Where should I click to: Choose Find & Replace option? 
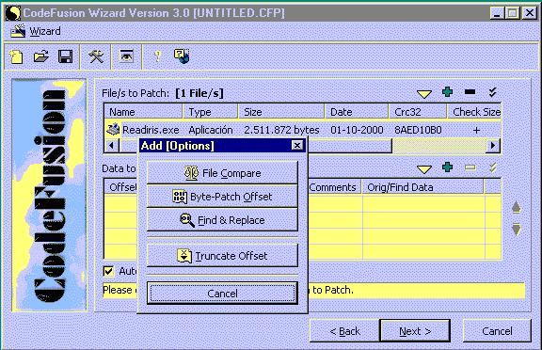(x=222, y=220)
